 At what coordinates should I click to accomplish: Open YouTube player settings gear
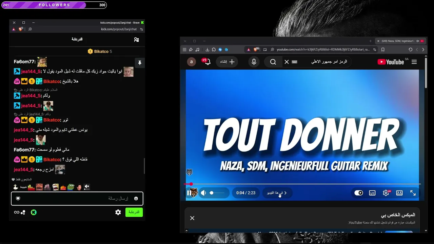click(386, 193)
